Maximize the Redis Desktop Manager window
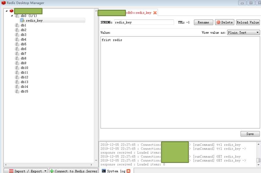The width and height of the screenshot is (261, 173). 251,3
